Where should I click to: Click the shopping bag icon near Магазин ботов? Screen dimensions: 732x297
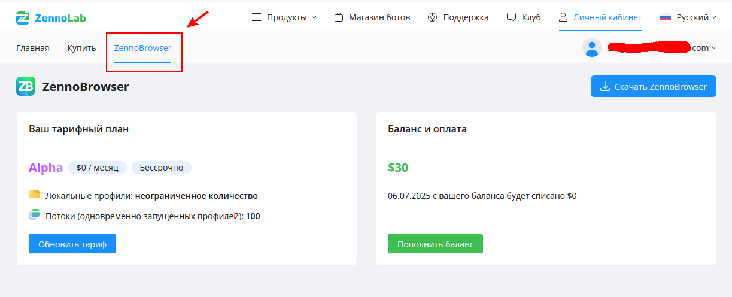(x=339, y=17)
